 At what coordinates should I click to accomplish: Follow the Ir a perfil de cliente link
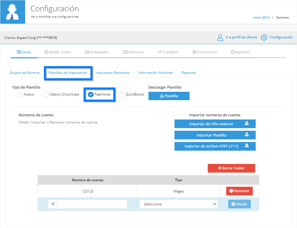coord(241,37)
